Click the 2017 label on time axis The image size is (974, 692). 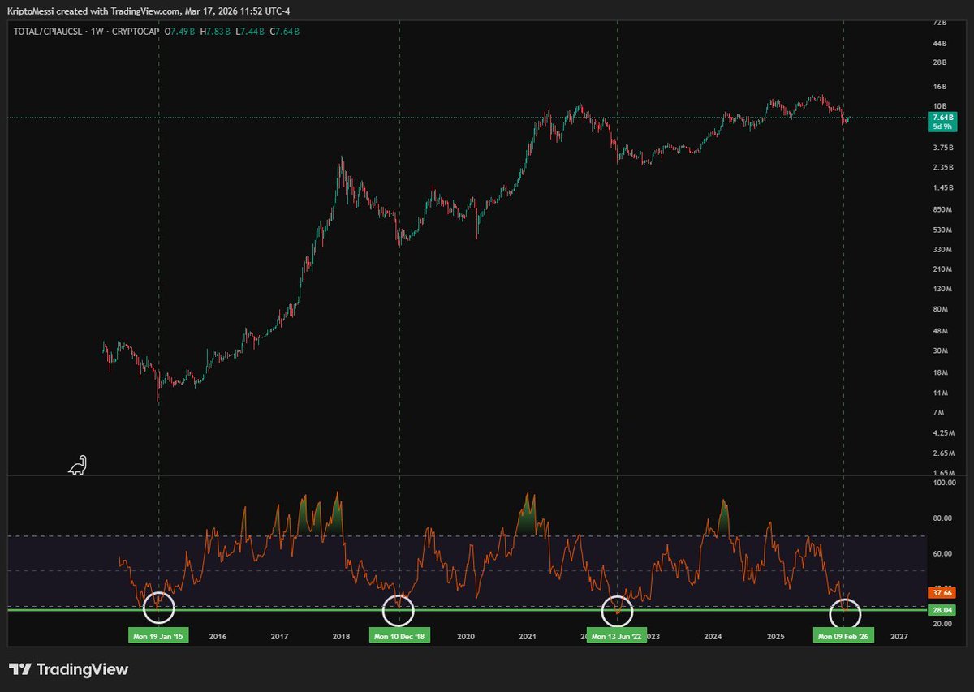[x=279, y=637]
